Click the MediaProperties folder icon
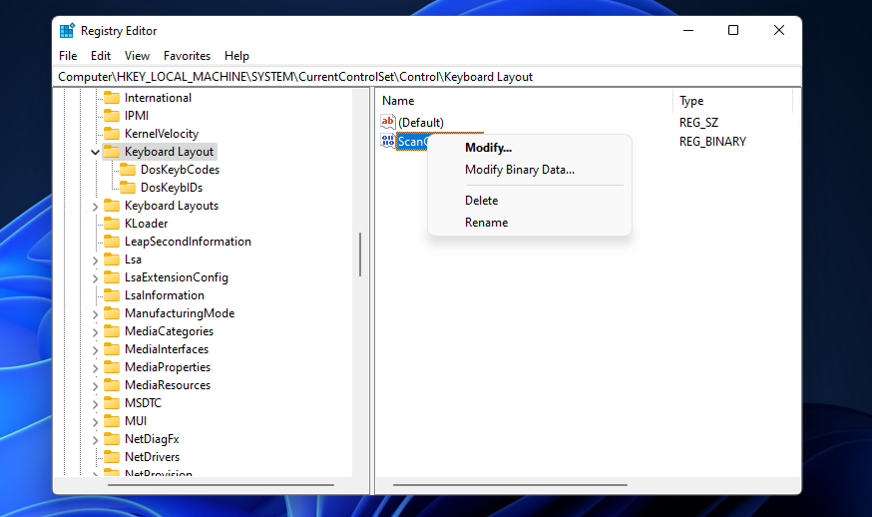The image size is (872, 517). pyautogui.click(x=112, y=366)
